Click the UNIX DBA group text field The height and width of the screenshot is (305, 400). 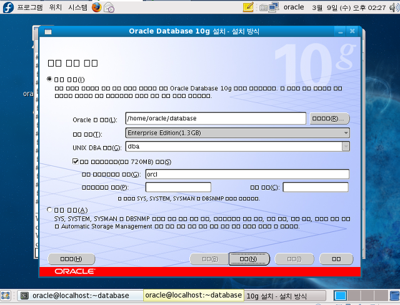coord(234,147)
